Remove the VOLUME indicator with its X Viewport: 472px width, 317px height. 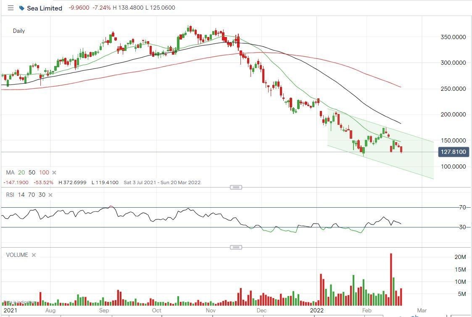point(34,255)
